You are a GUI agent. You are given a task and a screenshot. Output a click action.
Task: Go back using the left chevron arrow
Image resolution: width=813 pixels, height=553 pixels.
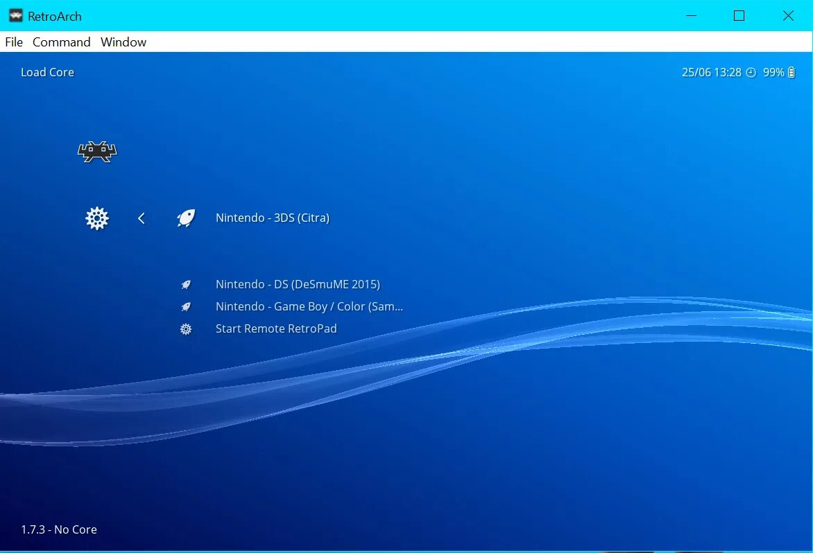[141, 218]
